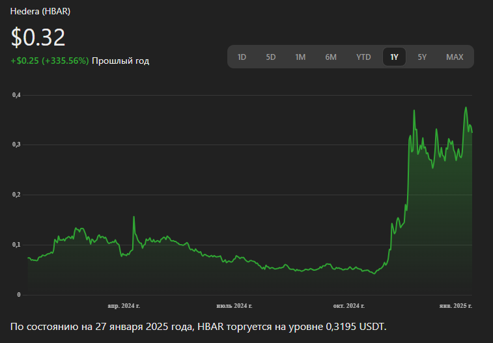Click the 'Прошлый год' label
Image resolution: width=493 pixels, height=343 pixels.
click(120, 61)
